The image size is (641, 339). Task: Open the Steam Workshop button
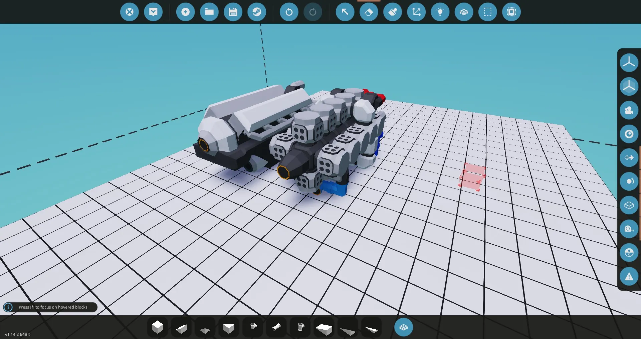257,12
